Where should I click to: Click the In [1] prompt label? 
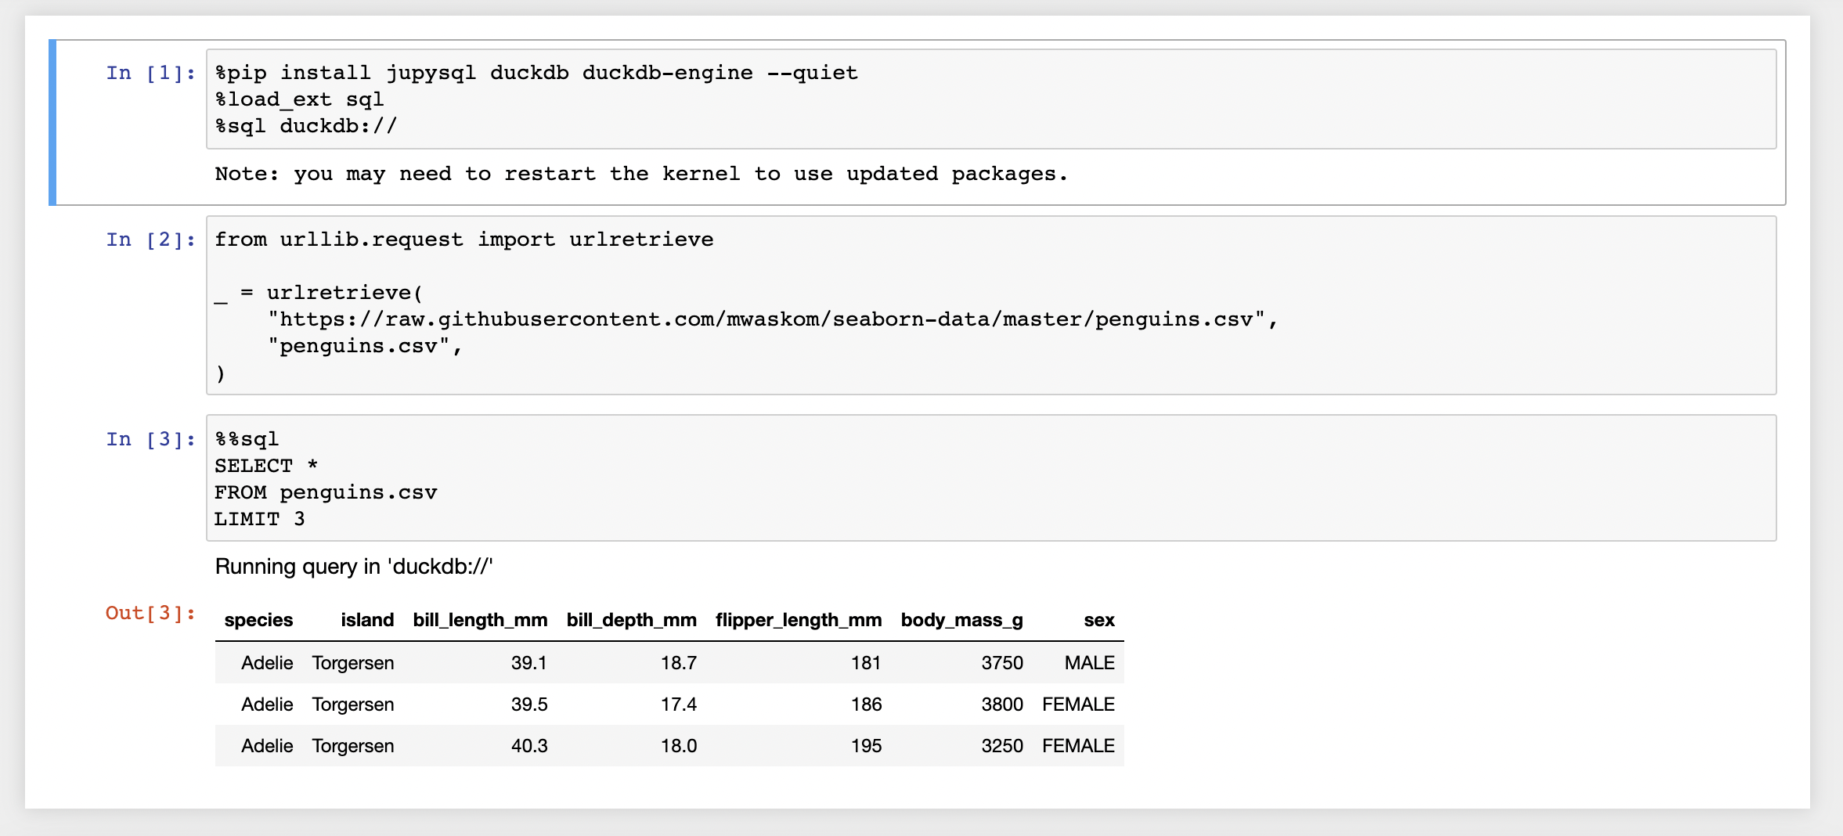(x=150, y=74)
